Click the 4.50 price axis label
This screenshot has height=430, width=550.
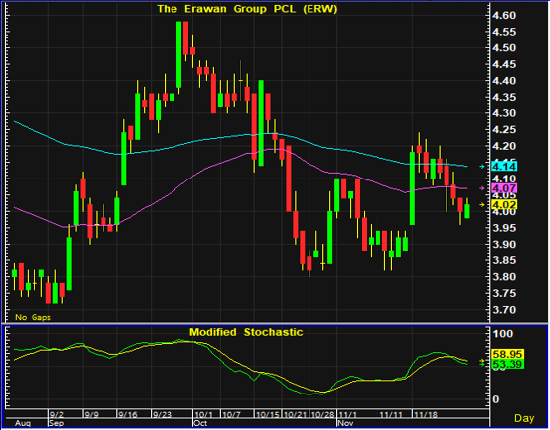pyautogui.click(x=504, y=48)
